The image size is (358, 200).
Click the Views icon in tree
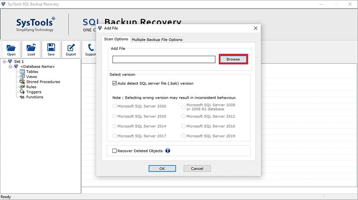(x=22, y=76)
